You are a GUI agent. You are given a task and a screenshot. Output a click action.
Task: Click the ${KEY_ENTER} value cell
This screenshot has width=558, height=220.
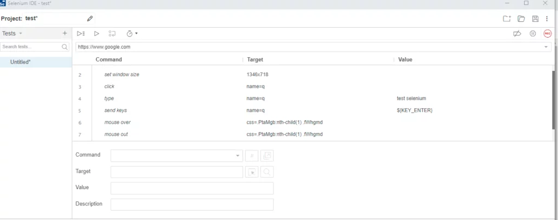coord(415,111)
